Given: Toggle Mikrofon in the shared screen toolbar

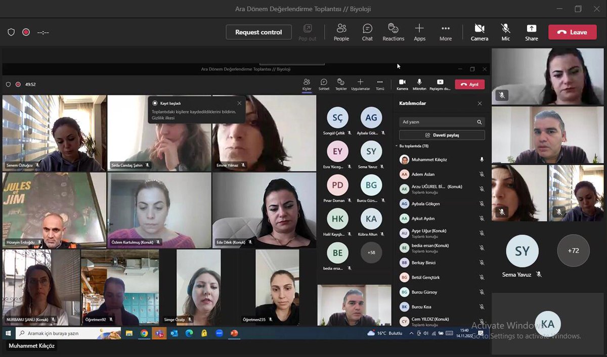Looking at the screenshot, I should [419, 84].
